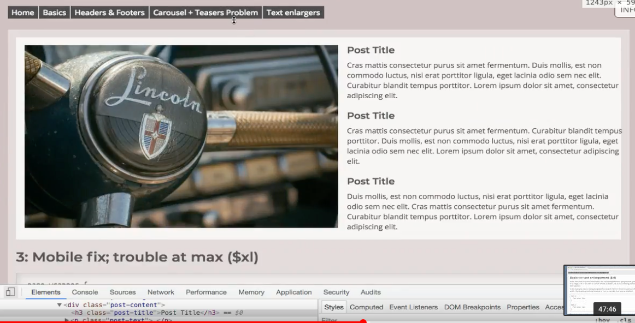Viewport: 635px width, 323px height.
Task: Open the Memory tab in DevTools
Action: coord(251,292)
